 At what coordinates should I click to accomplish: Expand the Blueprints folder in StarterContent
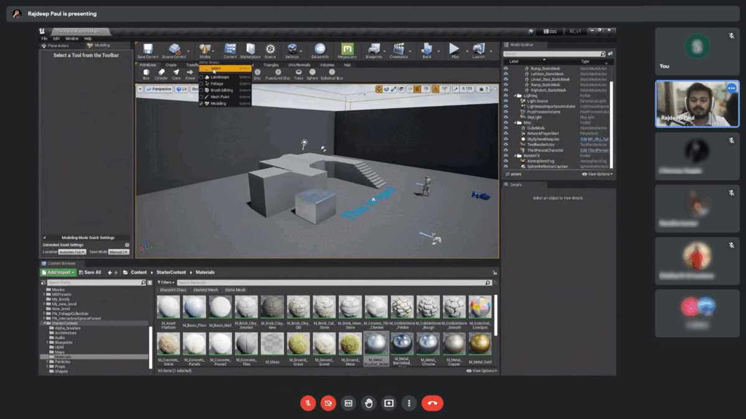pos(47,342)
